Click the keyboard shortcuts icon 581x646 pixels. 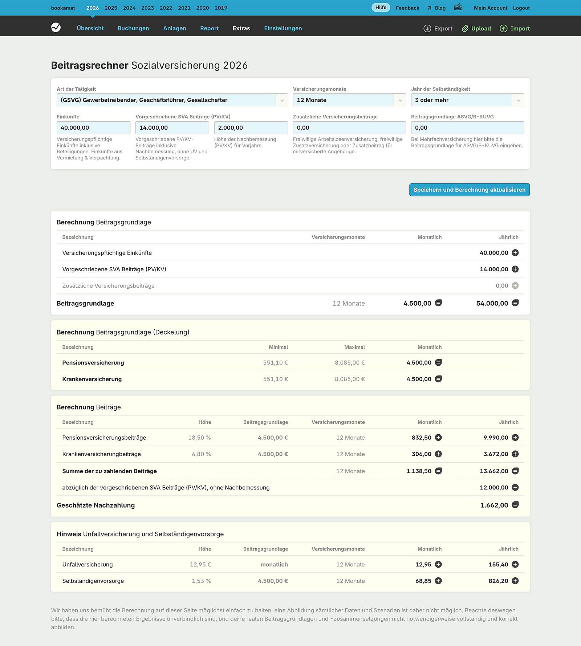(458, 7)
